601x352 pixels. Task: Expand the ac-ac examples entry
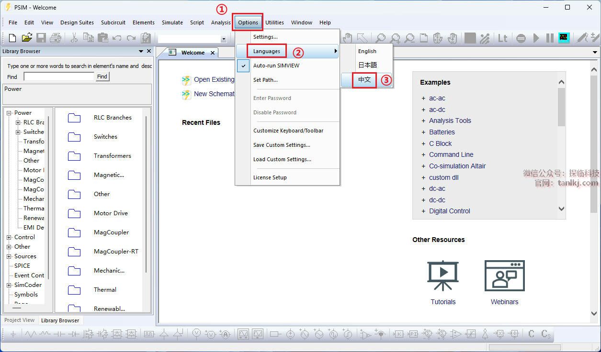pos(423,98)
